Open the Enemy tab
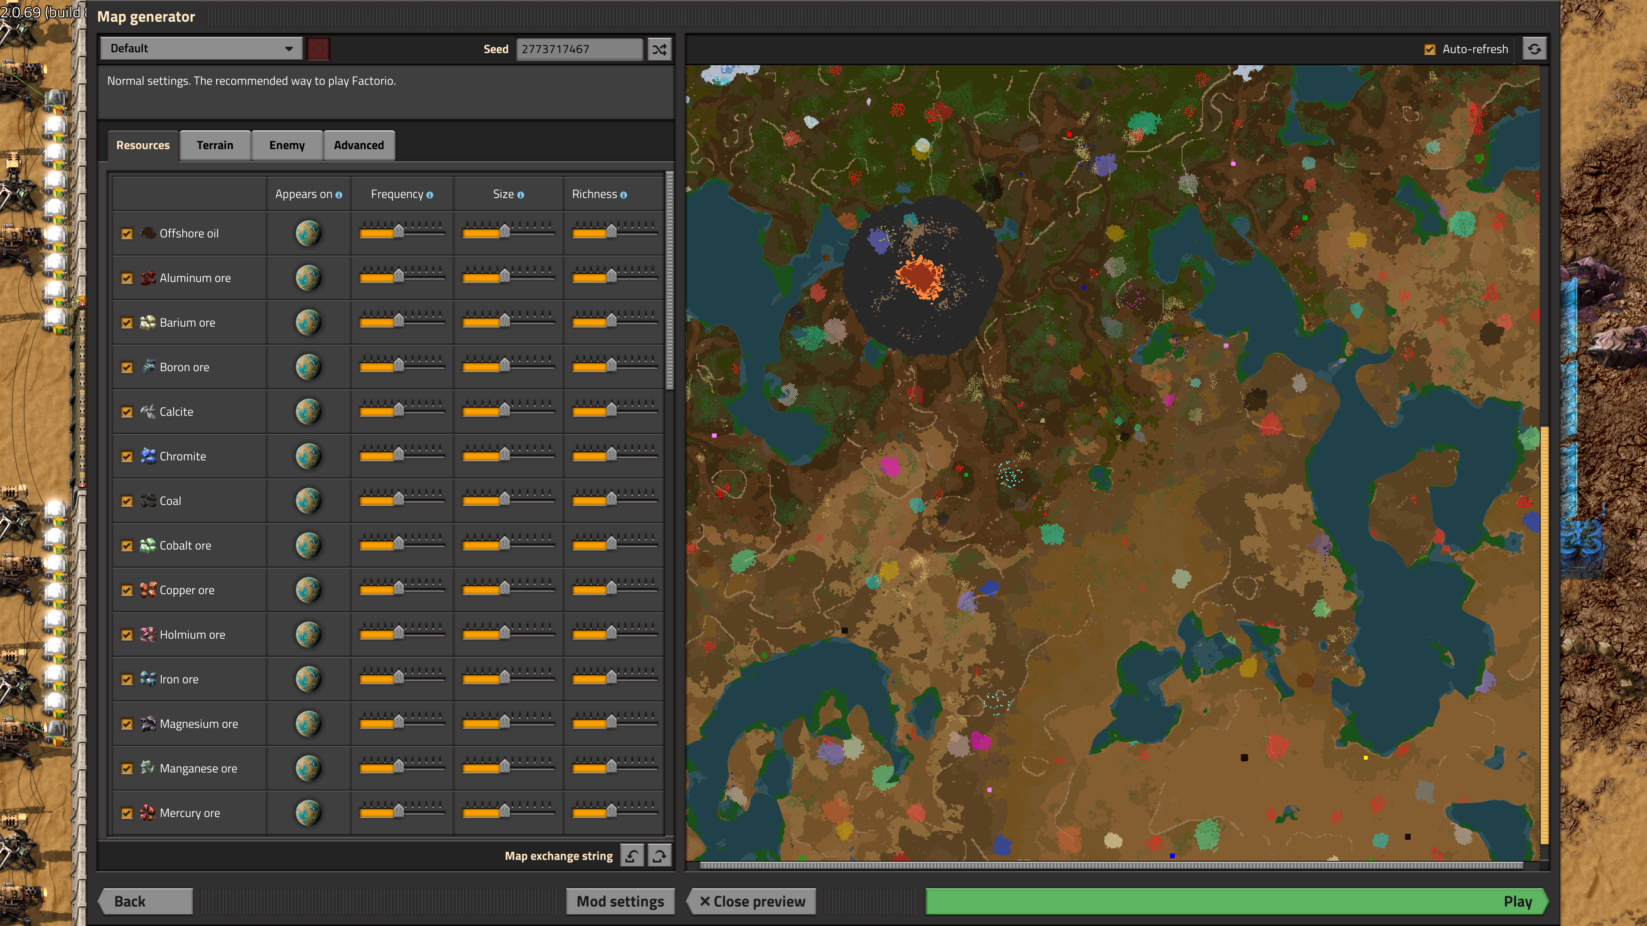Viewport: 1647px width, 926px height. coord(287,145)
